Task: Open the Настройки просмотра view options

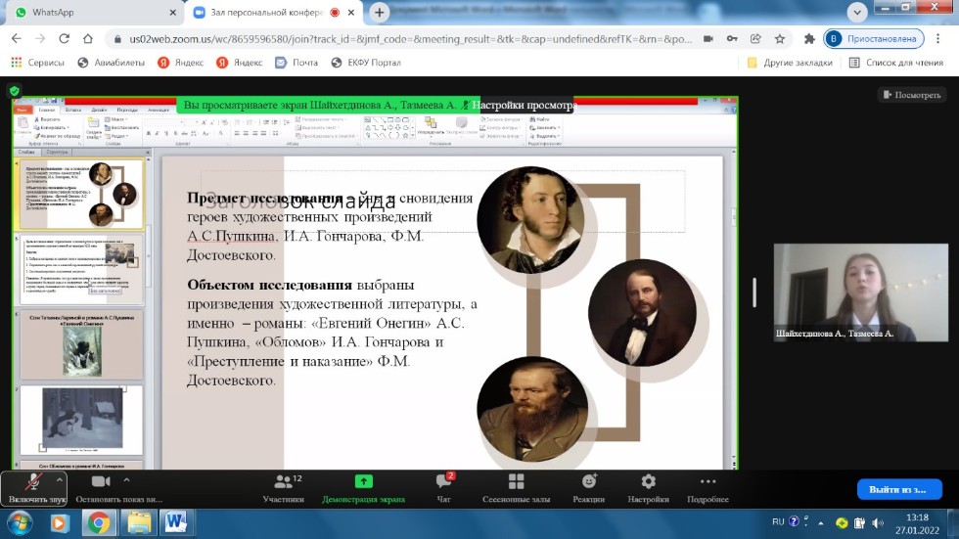Action: 525,105
